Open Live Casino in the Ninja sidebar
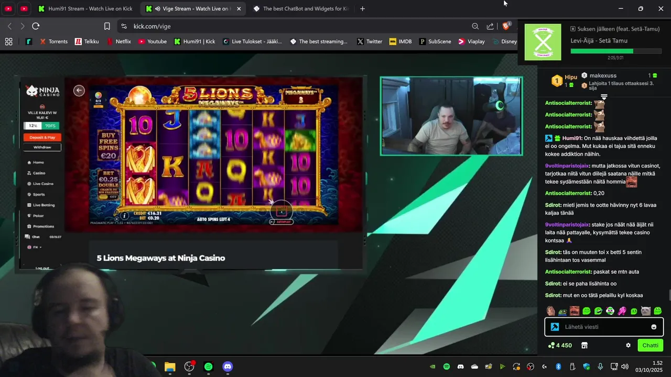The width and height of the screenshot is (671, 377). pos(42,184)
